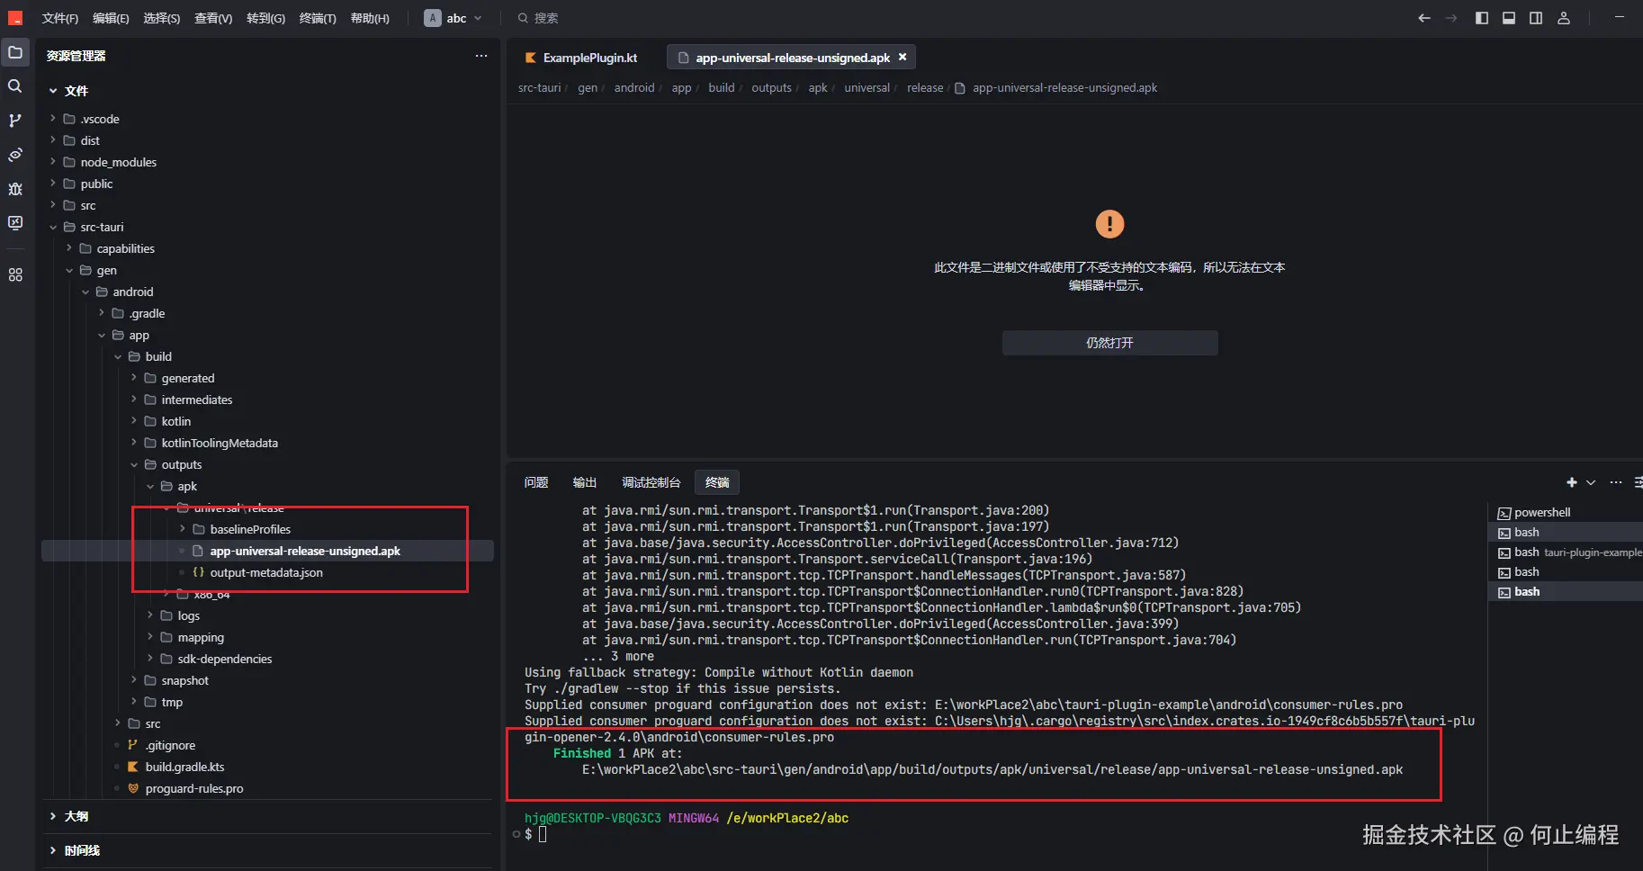
Task: Collapse the 文件 section in the explorer
Action: 53,91
